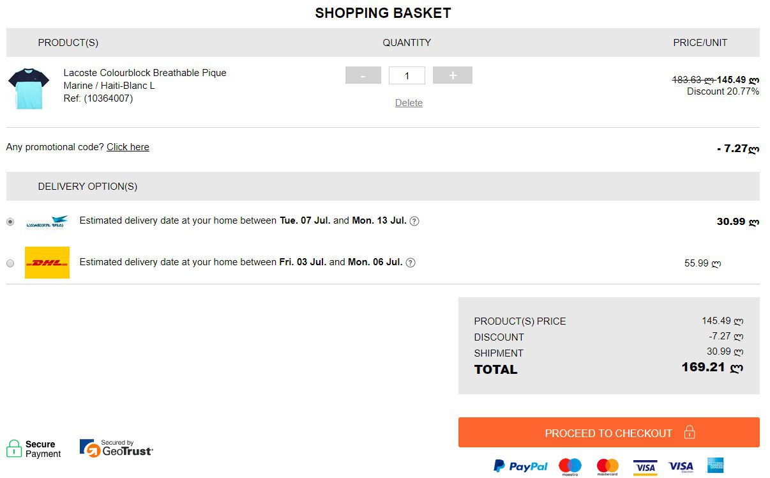Click the Visa Electron card icon
The image size is (770, 478).
coord(681,466)
